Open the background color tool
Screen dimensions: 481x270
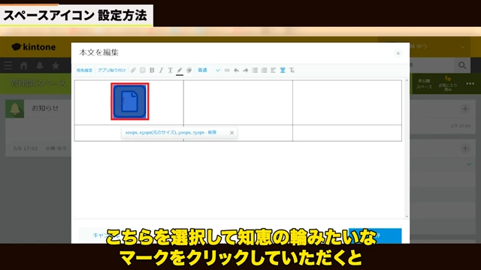tap(189, 70)
